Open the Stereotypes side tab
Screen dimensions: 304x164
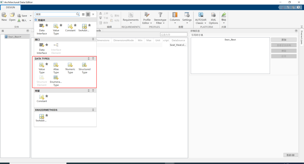(x=301, y=37)
